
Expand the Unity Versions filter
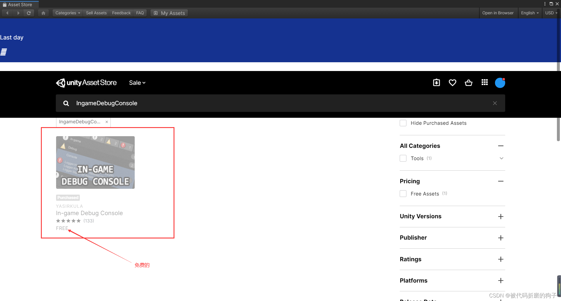[501, 217]
